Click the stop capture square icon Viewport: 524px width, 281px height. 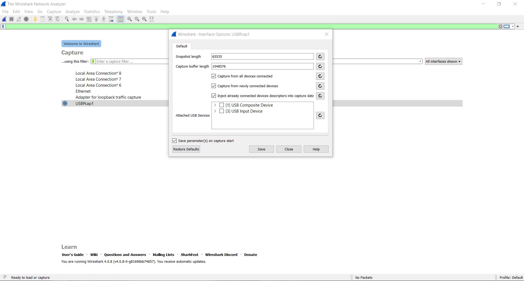[11, 19]
